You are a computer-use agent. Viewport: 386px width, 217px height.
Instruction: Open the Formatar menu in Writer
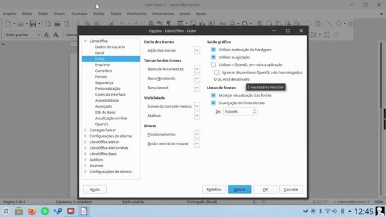80,14
